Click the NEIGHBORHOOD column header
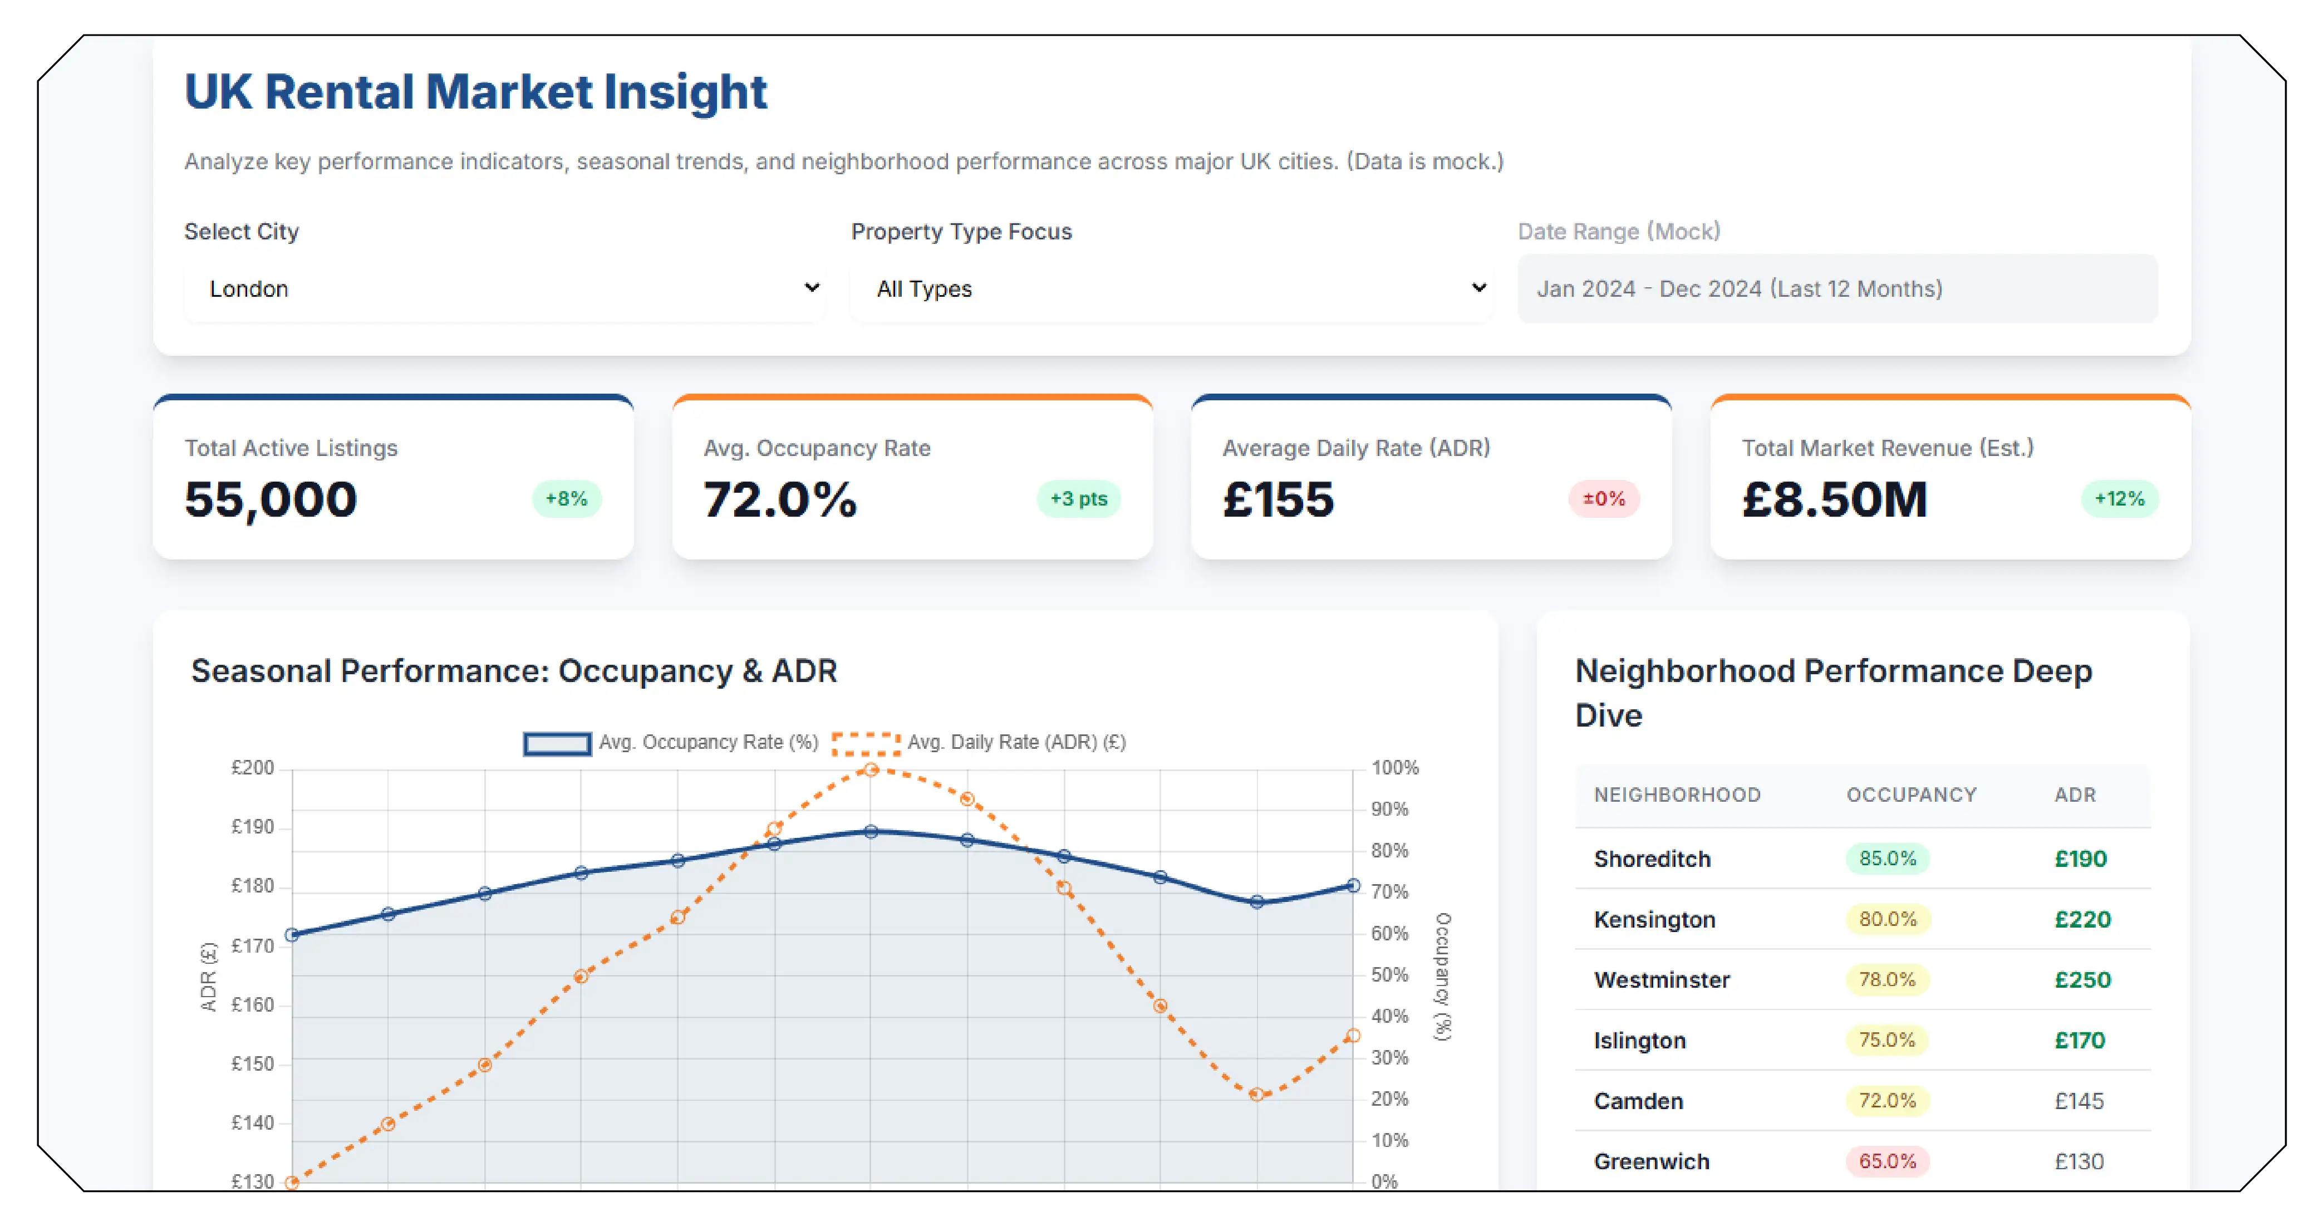2324x1226 pixels. click(x=1677, y=795)
